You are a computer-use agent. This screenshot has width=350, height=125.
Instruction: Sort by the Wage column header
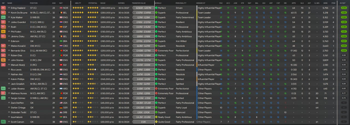pyautogui.click(x=103, y=3)
